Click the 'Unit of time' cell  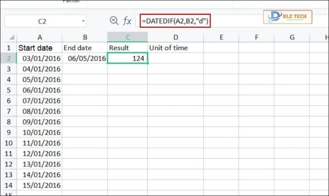[175, 48]
